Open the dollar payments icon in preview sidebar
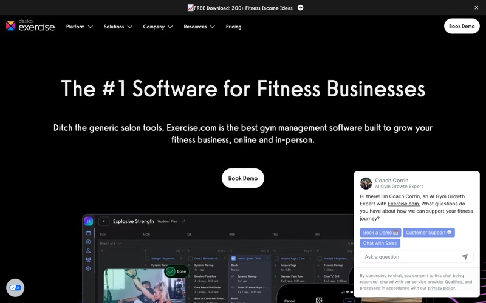The height and width of the screenshot is (303, 486). tap(88, 242)
